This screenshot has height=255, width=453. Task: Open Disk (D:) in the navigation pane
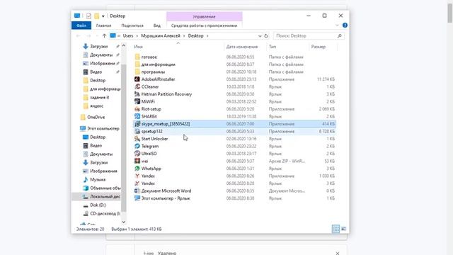(x=98, y=205)
